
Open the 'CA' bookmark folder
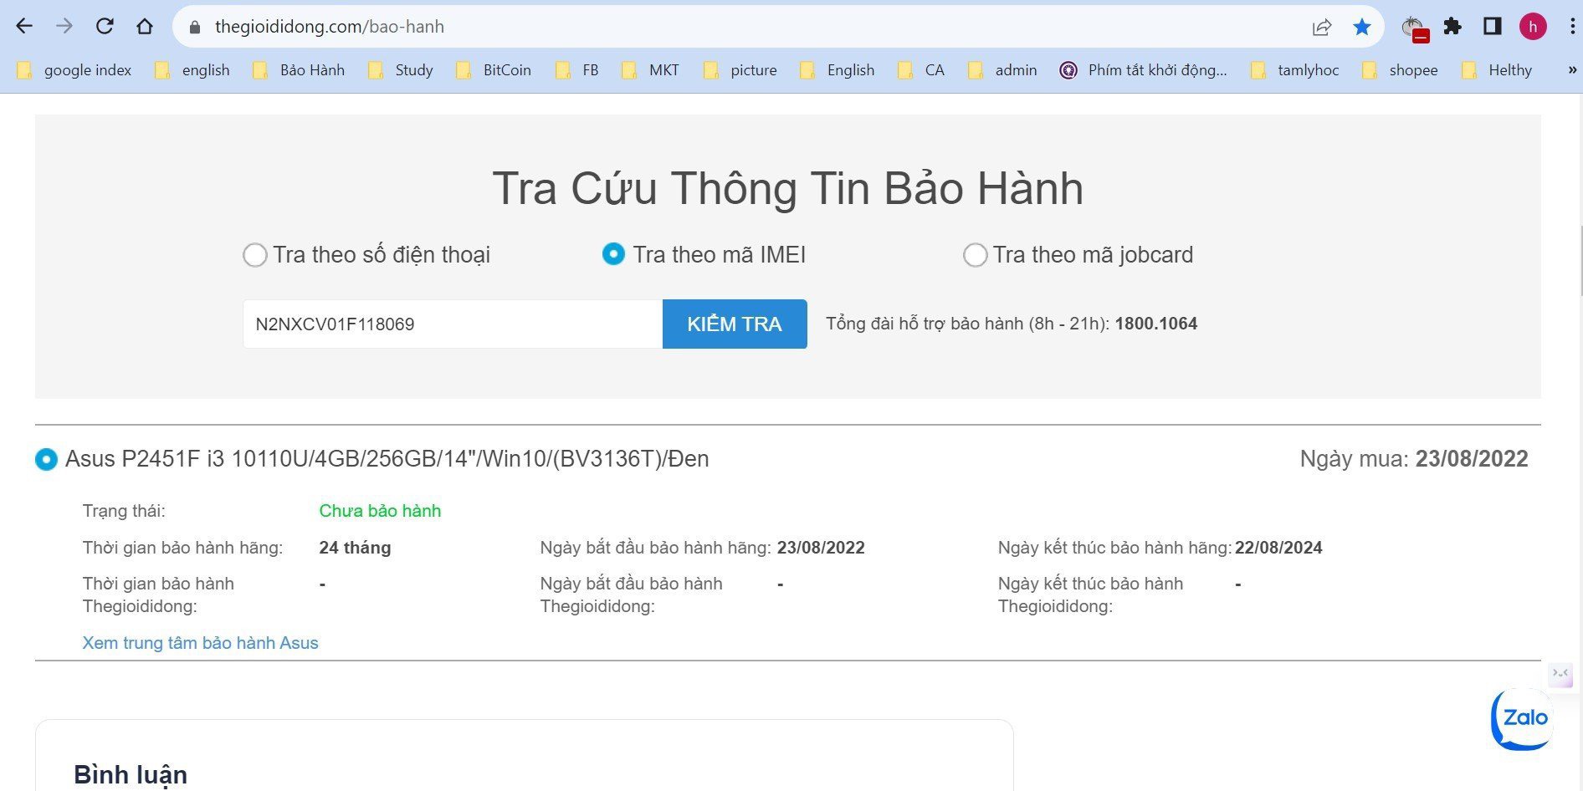tap(921, 70)
